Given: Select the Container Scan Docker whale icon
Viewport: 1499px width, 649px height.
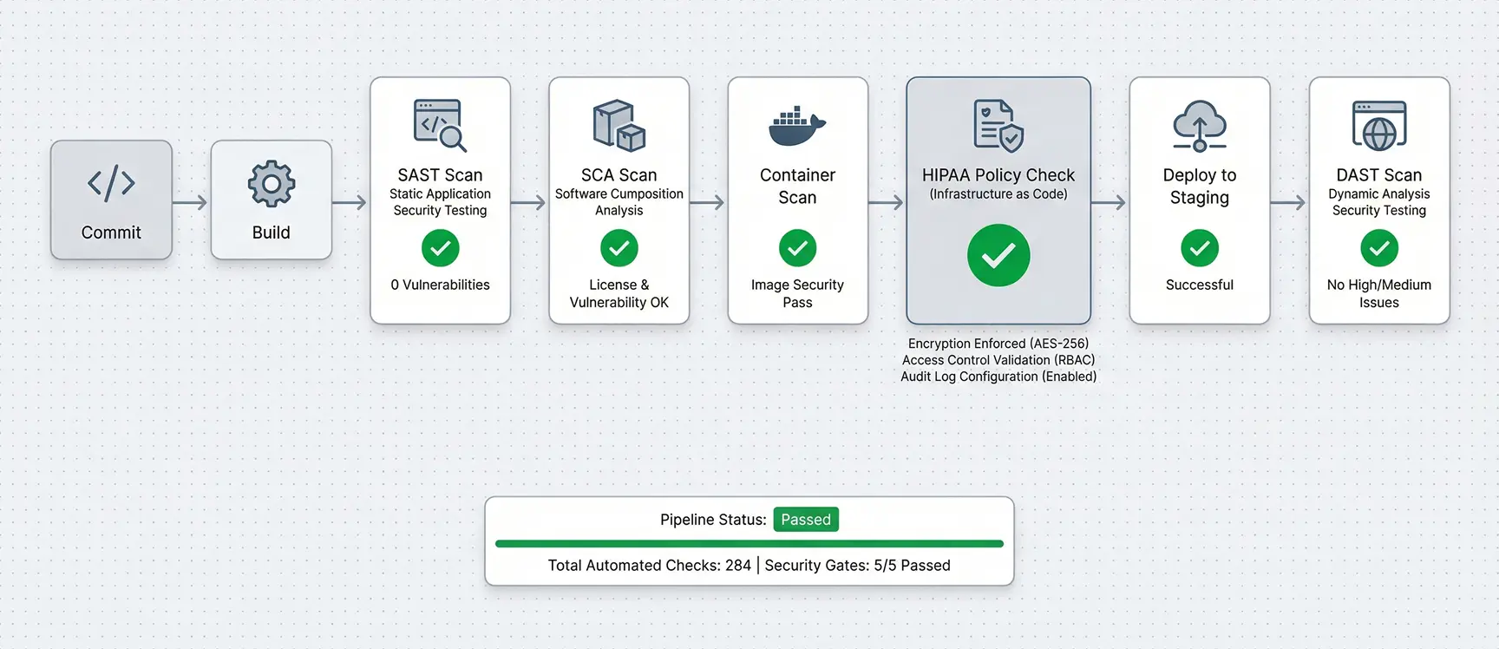Looking at the screenshot, I should click(x=797, y=127).
